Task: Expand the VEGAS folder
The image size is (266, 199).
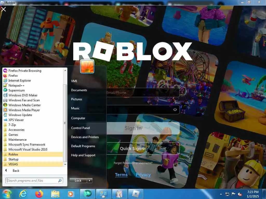Action: coord(33,164)
